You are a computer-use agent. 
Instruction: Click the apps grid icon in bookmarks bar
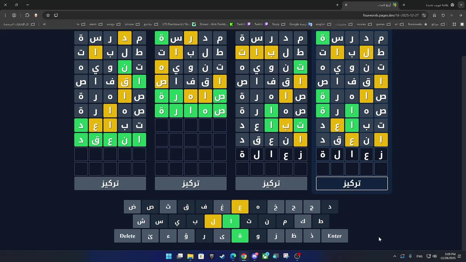pyautogui.click(x=454, y=24)
